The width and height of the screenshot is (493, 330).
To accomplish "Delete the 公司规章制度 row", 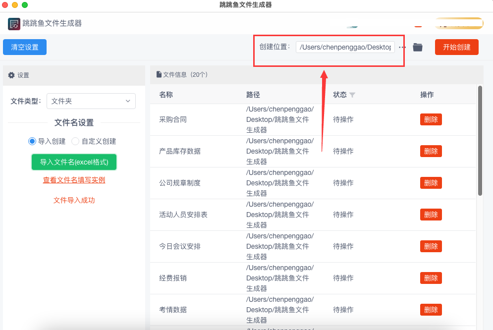I will (x=431, y=183).
